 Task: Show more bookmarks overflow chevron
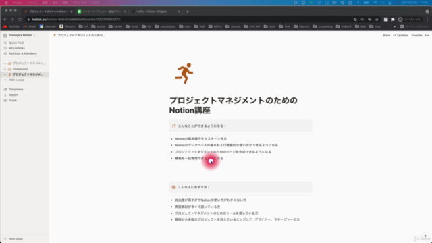point(394,26)
